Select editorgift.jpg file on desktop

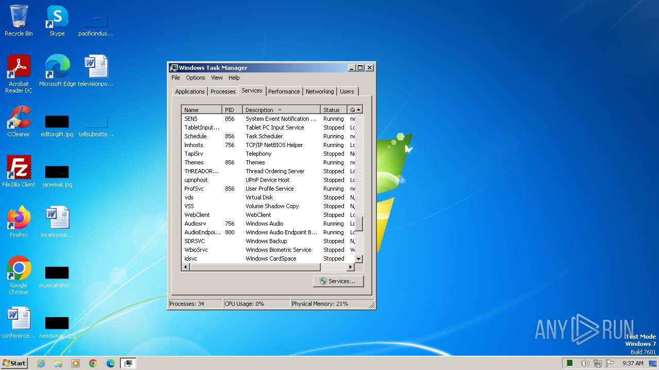click(x=57, y=126)
